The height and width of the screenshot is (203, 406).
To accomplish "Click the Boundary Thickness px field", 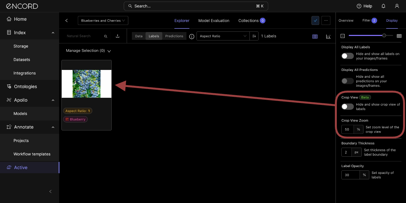I will 346,152.
